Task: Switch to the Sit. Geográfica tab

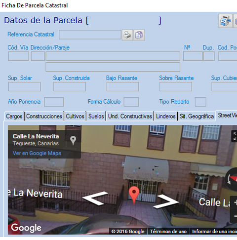Action: click(197, 116)
